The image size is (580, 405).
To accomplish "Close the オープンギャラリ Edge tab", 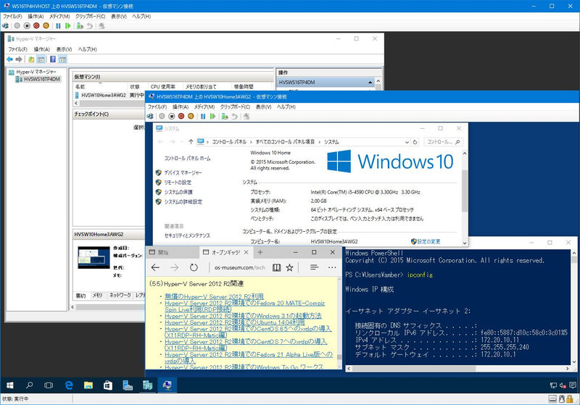I will click(x=246, y=252).
